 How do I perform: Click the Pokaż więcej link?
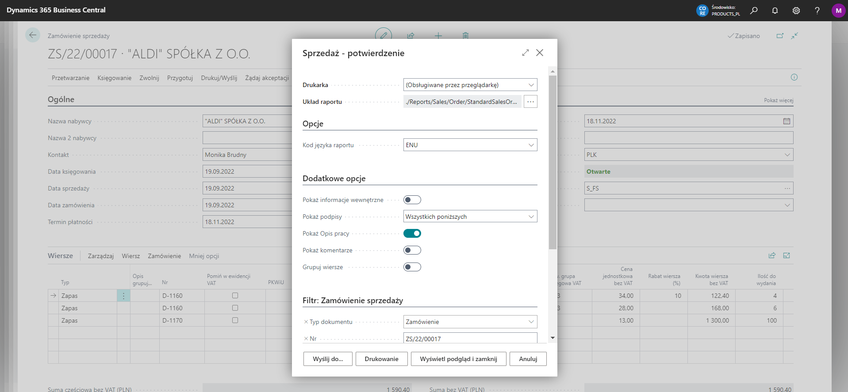[779, 100]
